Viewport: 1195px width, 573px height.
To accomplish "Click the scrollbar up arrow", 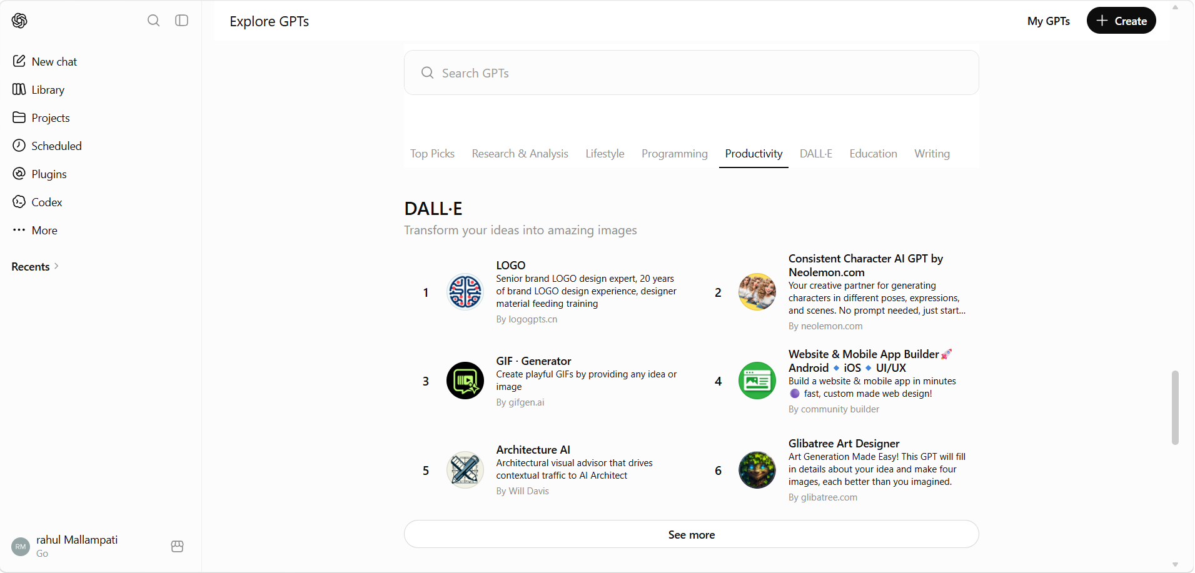I will (1175, 7).
